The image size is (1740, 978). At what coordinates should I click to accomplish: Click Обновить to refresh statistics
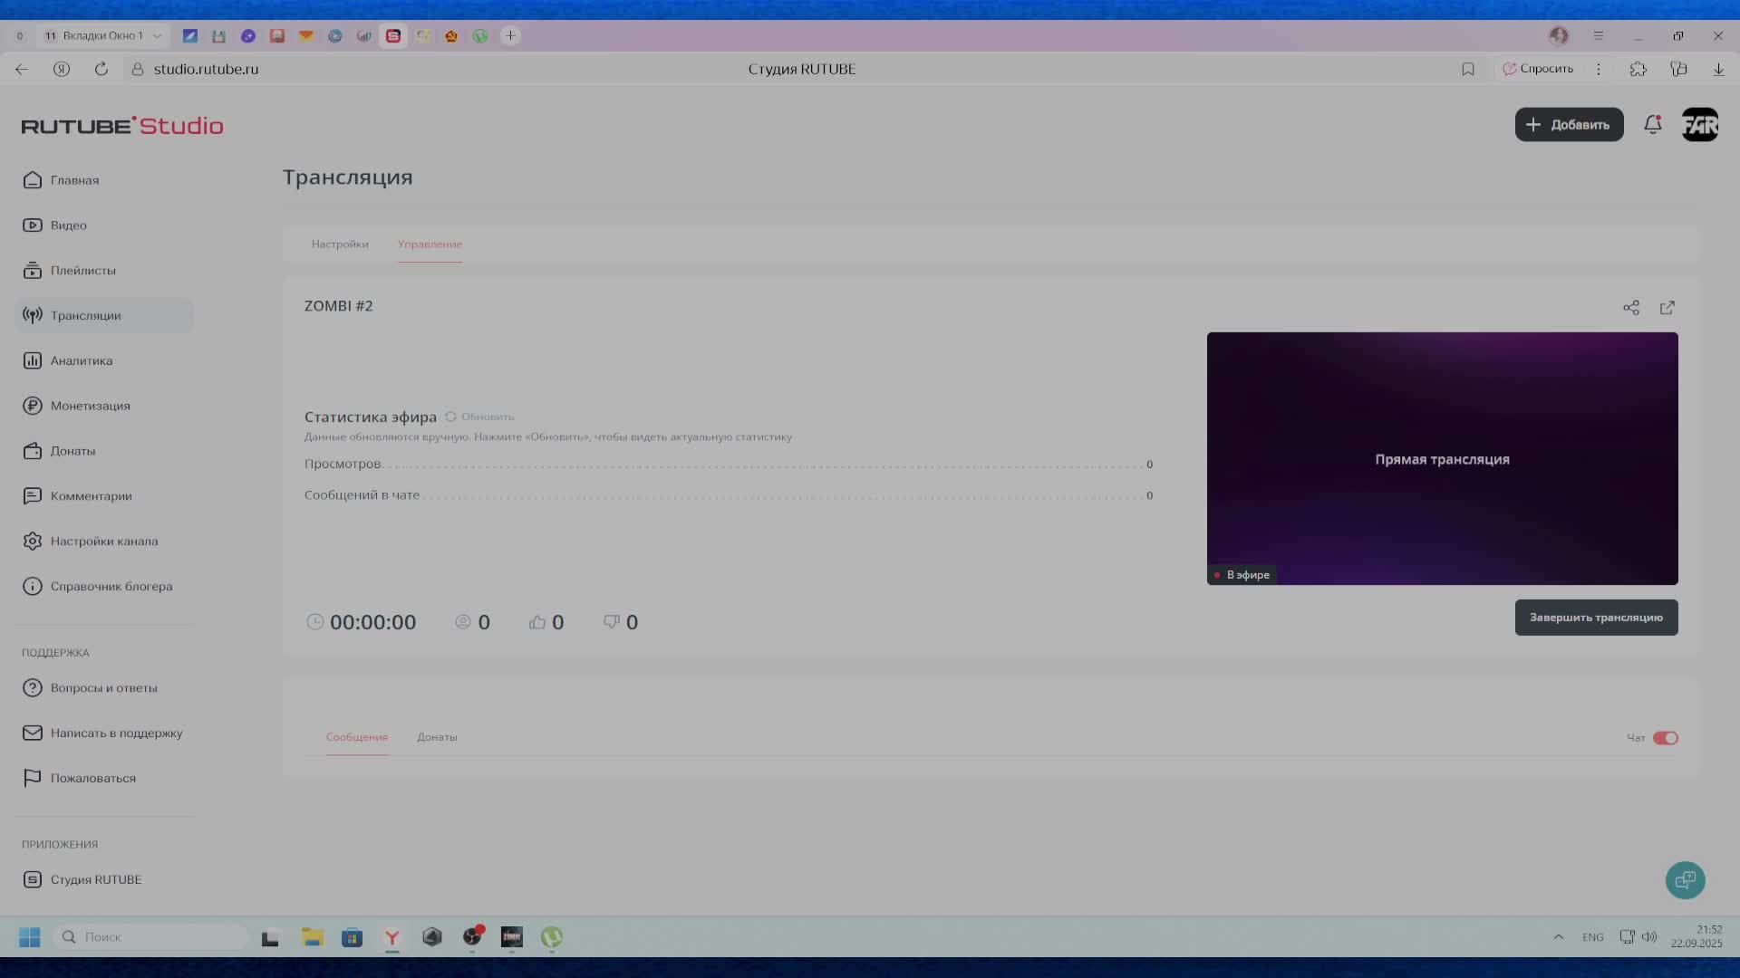[x=480, y=417]
